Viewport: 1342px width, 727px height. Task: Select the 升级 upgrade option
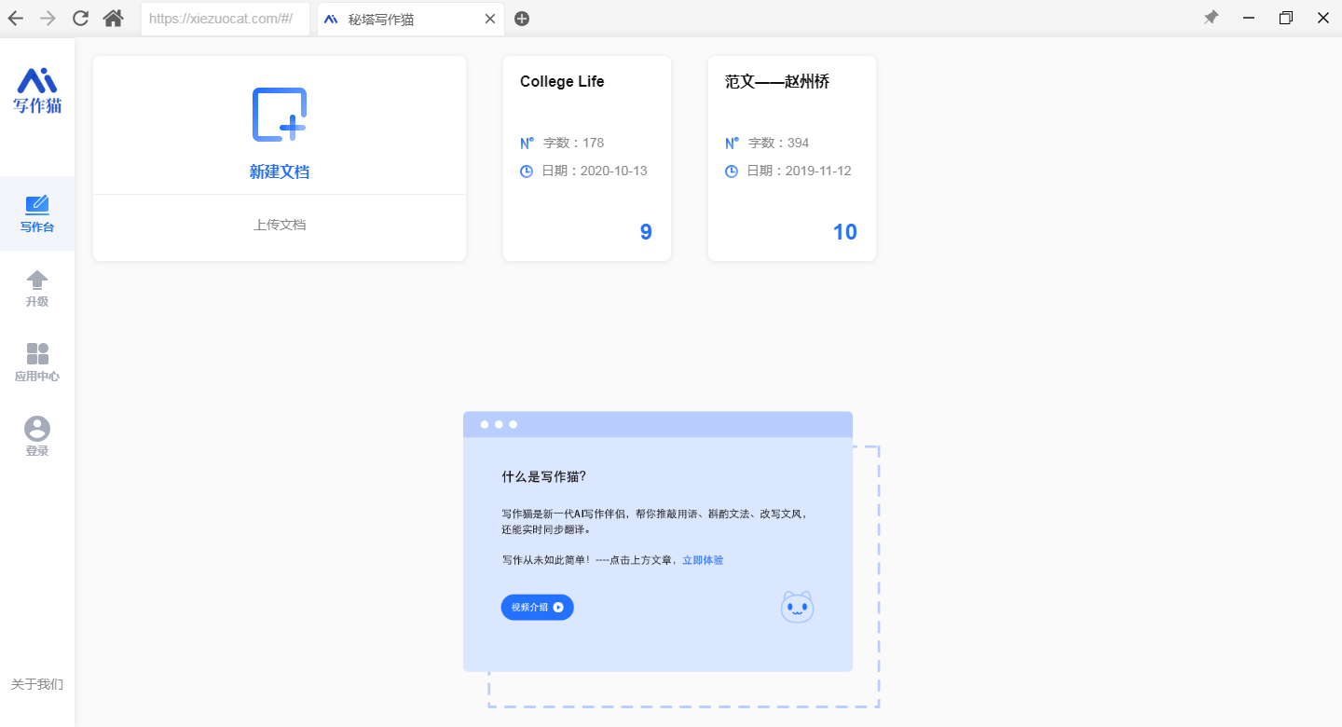coord(37,287)
